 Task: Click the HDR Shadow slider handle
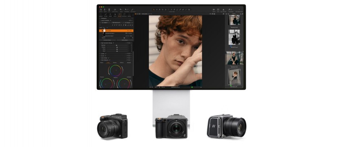pos(117,47)
